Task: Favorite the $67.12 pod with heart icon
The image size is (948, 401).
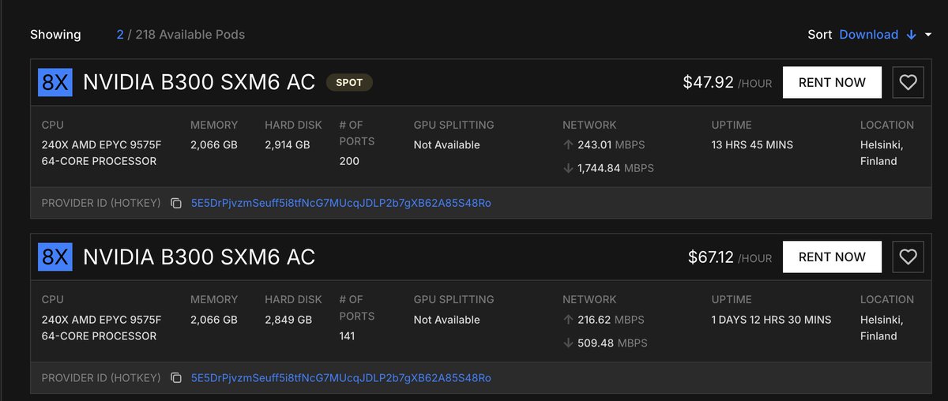Action: (x=908, y=257)
